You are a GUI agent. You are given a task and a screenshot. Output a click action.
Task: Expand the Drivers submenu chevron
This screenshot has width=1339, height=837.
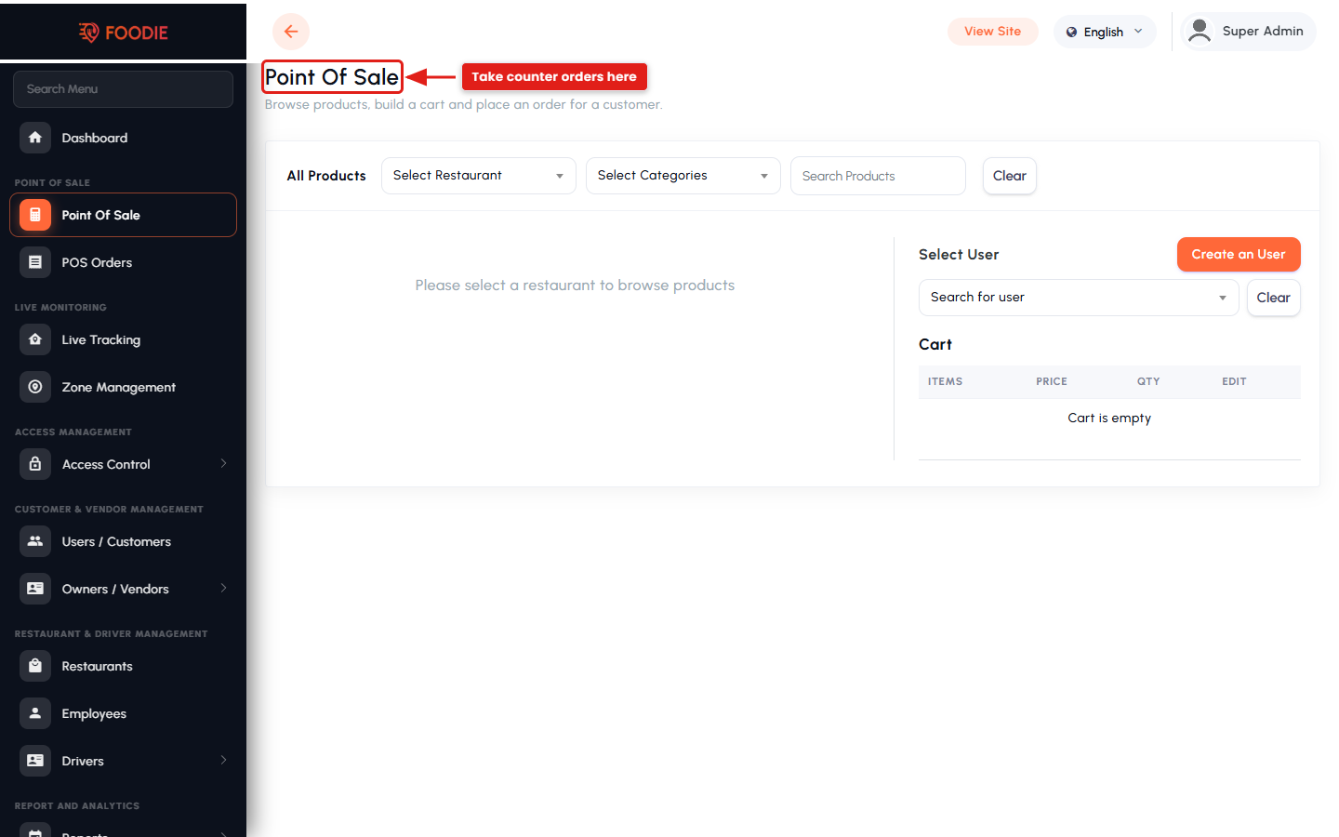223,760
